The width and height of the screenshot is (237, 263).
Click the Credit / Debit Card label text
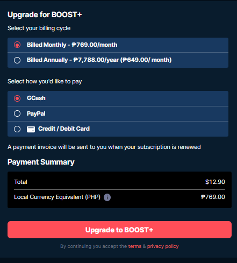pos(64,129)
